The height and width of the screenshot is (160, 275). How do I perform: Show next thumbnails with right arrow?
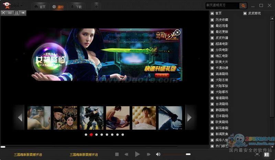189,117
